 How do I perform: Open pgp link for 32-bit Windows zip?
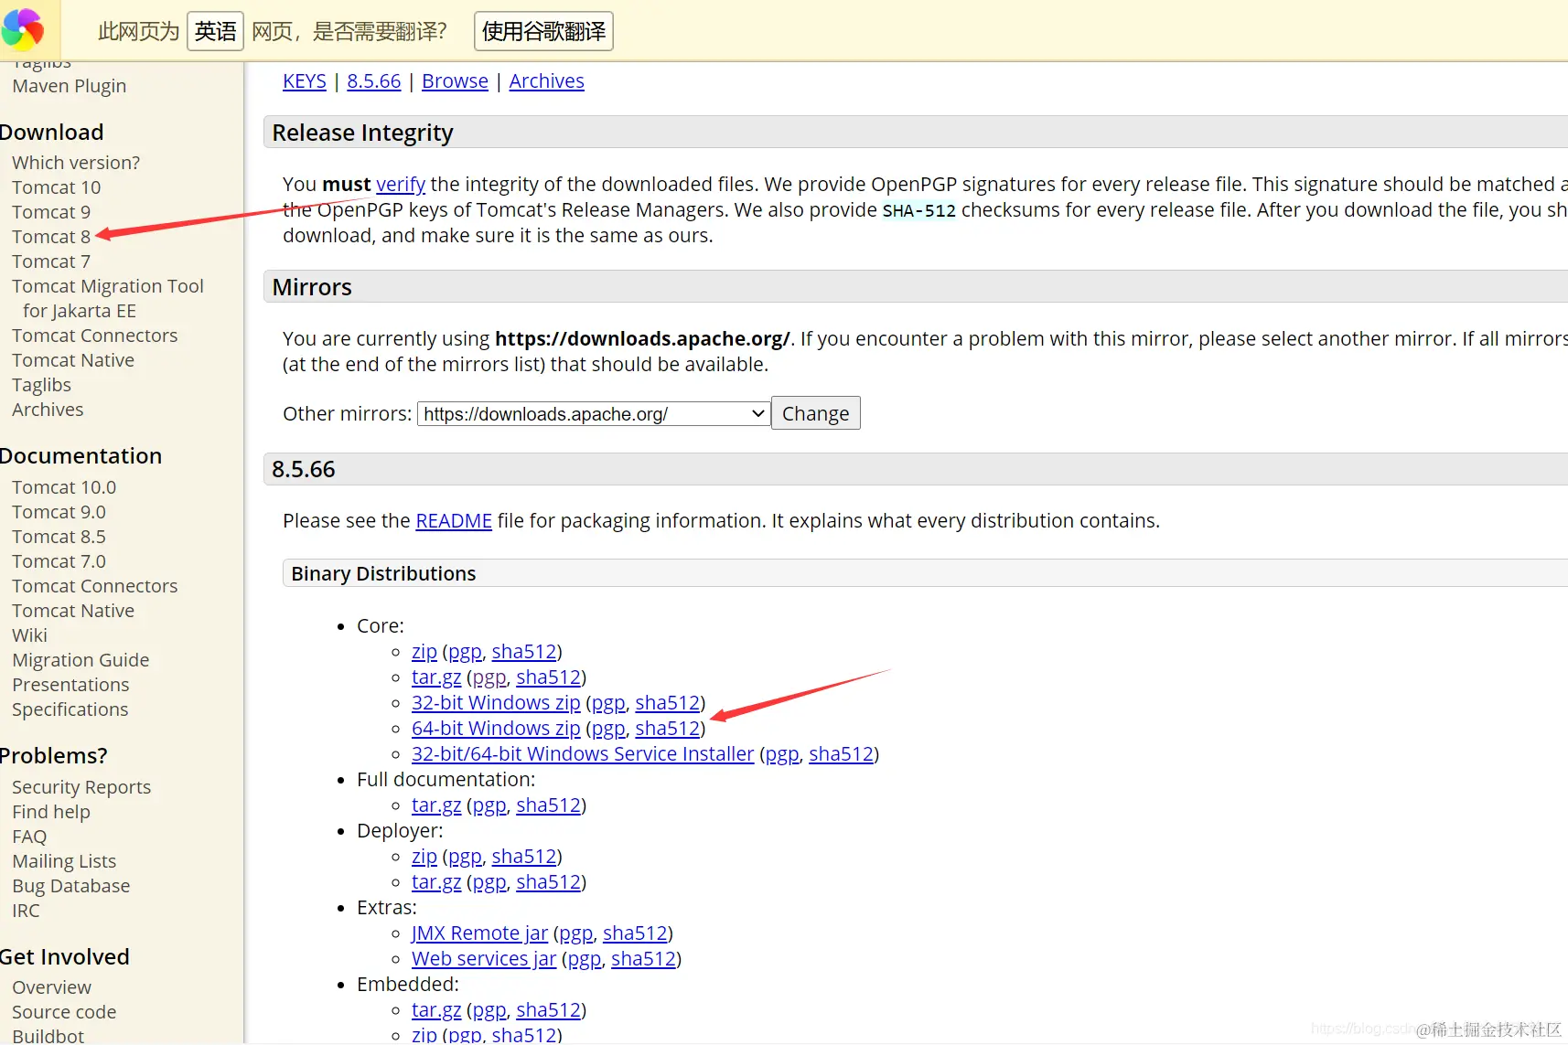point(608,703)
